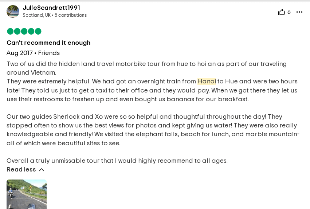Image resolution: width=310 pixels, height=209 pixels.
Task: Click the fifth green rating bubble
Action: 38,31
